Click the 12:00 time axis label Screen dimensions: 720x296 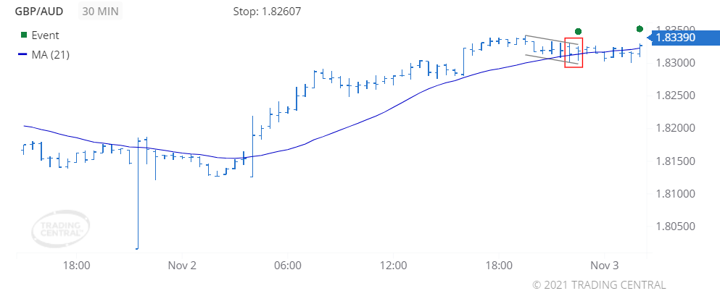tap(393, 266)
